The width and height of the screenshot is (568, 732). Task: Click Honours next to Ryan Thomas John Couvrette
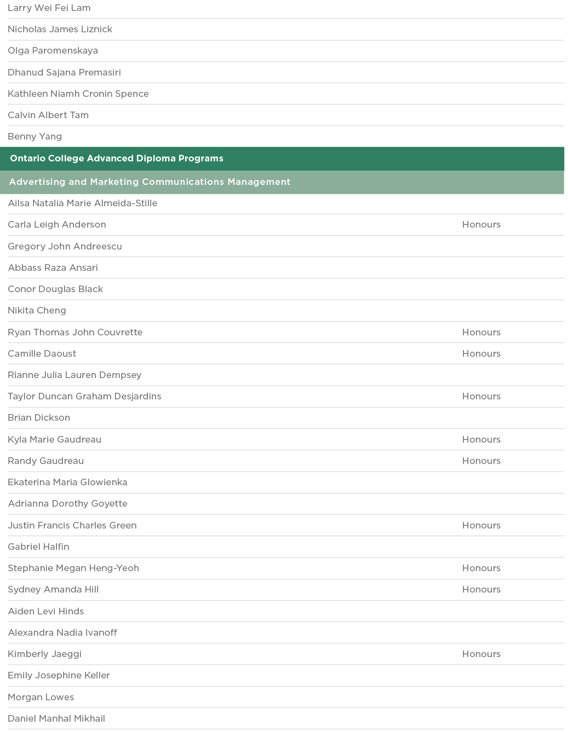[x=481, y=333]
